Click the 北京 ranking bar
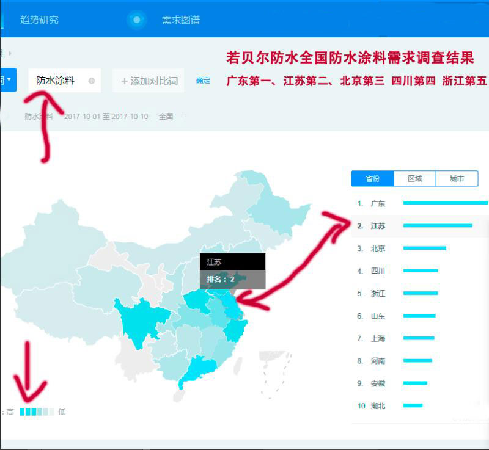The image size is (489, 450). (425, 248)
